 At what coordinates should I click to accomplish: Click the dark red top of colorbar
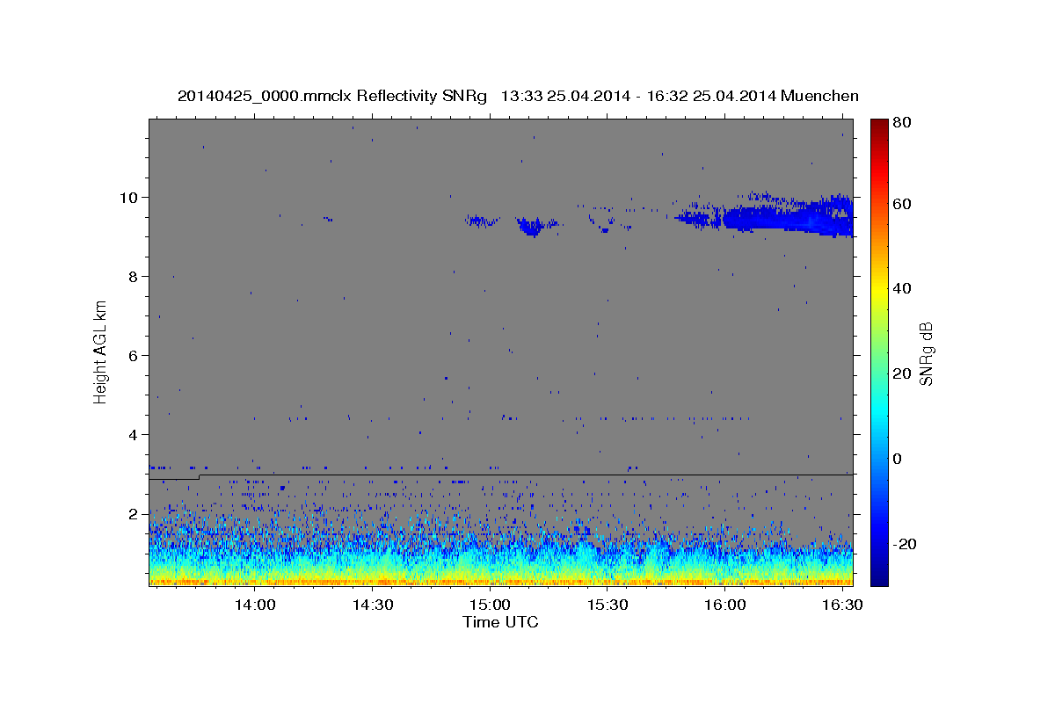877,127
